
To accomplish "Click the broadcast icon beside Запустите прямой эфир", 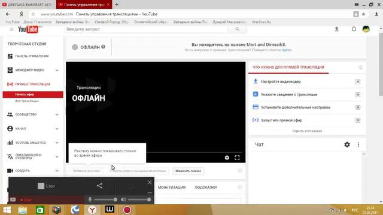I will pyautogui.click(x=256, y=120).
